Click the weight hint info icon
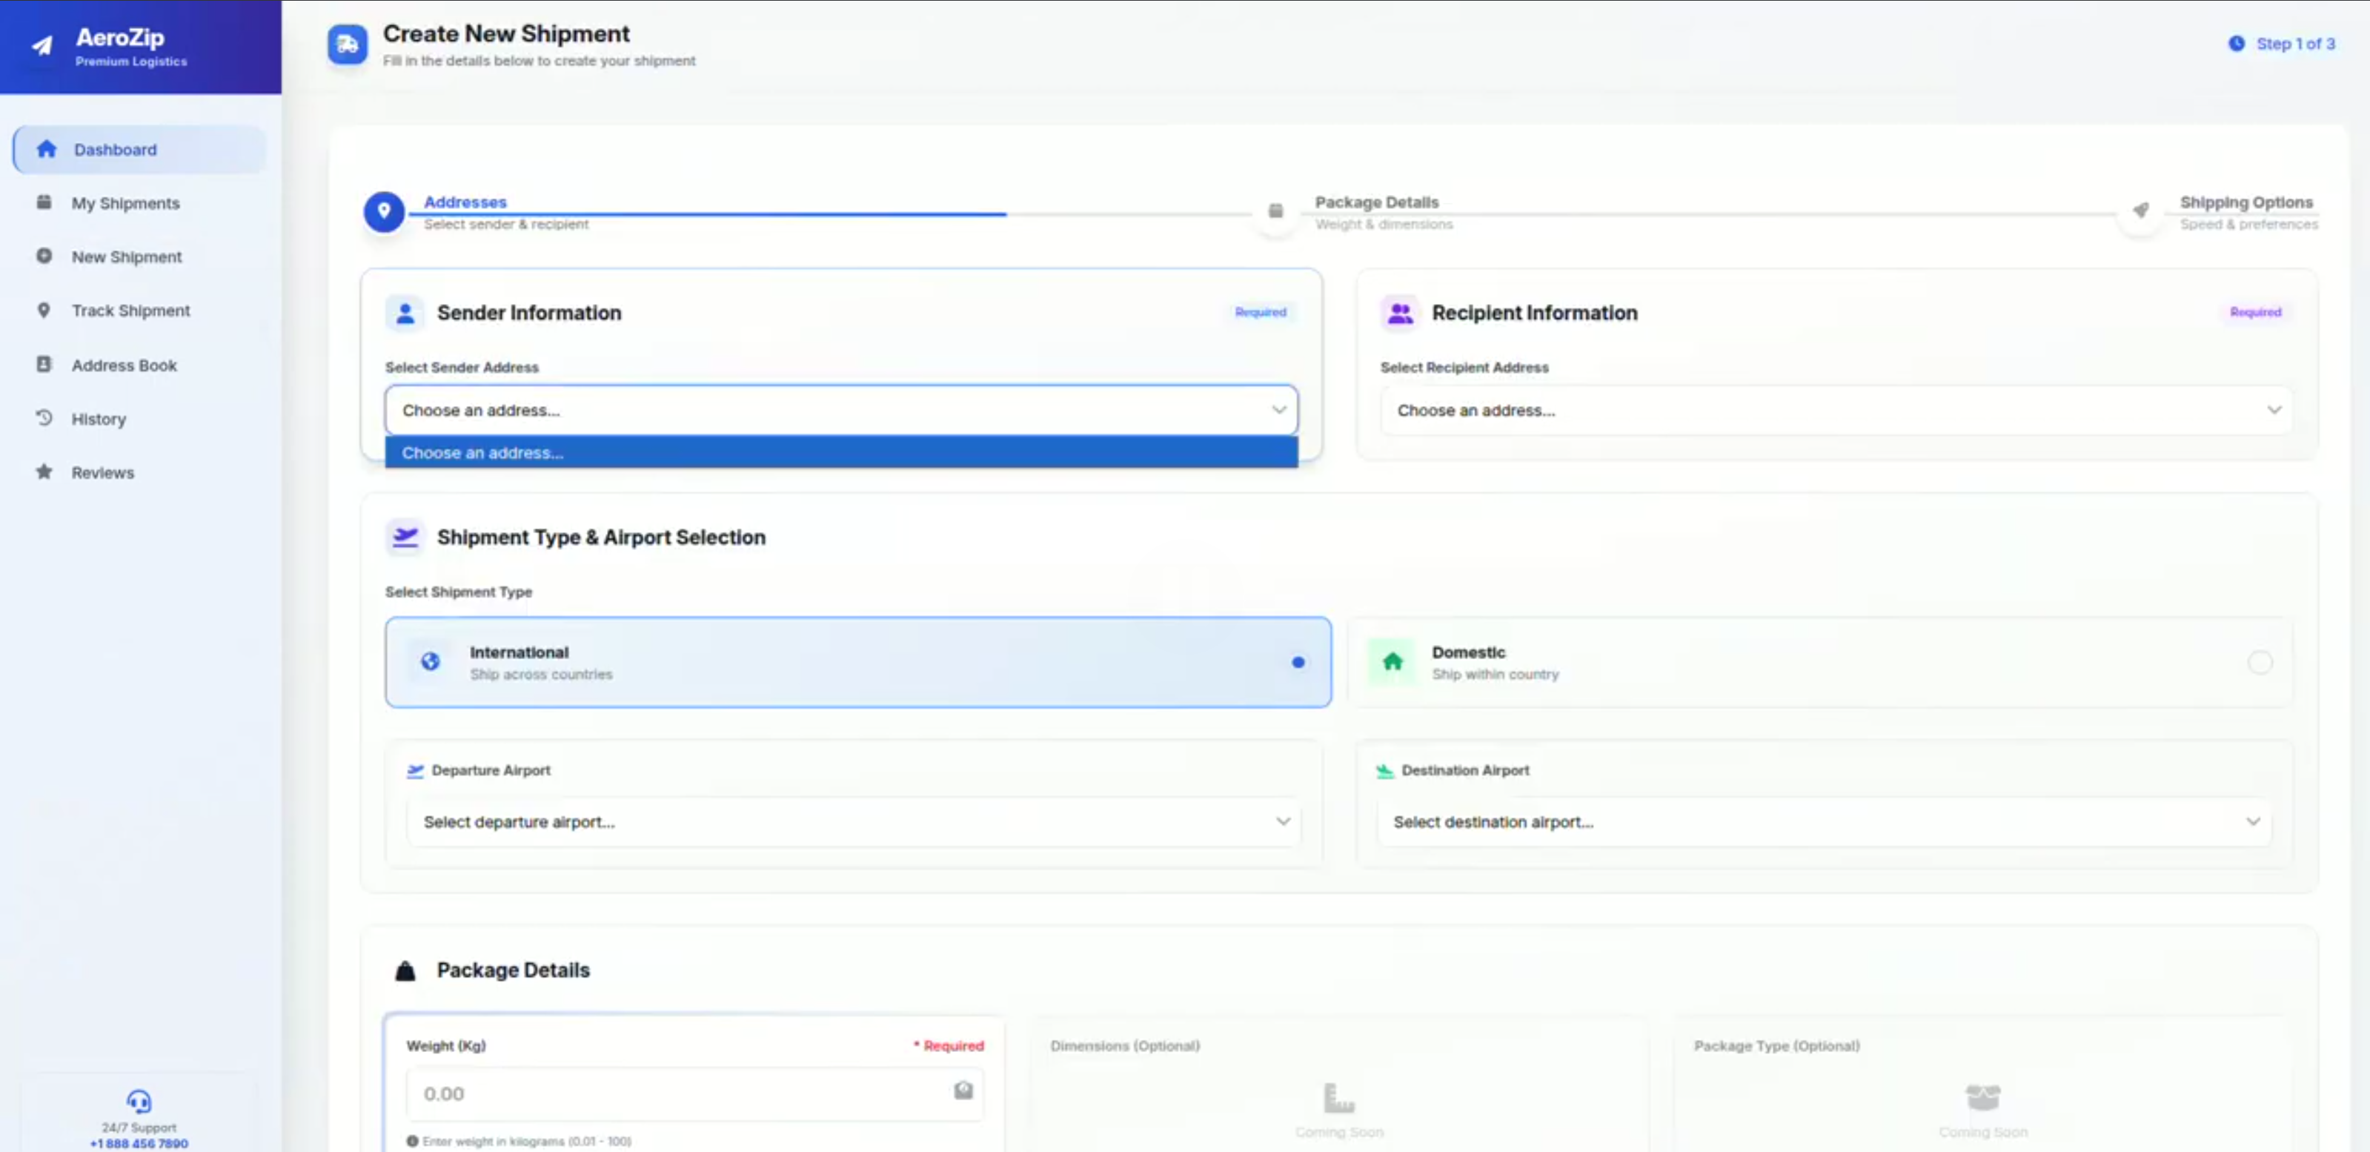The image size is (2370, 1152). click(x=412, y=1141)
